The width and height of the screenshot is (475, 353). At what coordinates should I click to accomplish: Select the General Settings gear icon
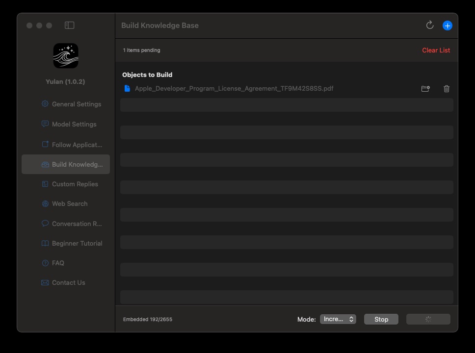click(45, 104)
